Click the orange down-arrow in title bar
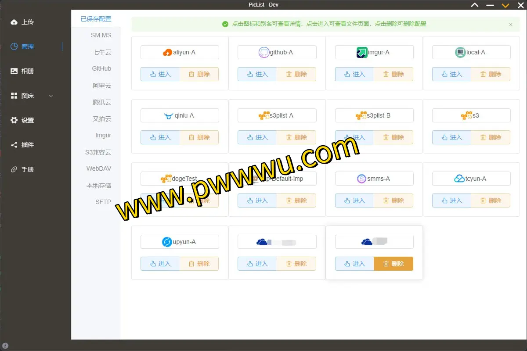Screen dimensions: 527x351 505,5
